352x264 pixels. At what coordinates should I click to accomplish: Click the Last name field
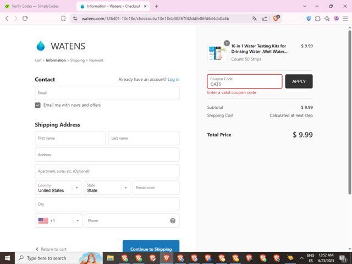click(x=144, y=138)
